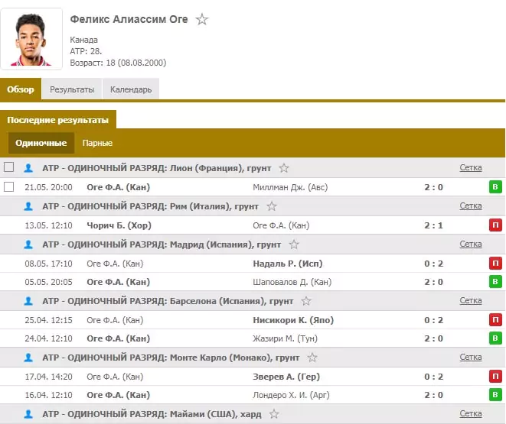
Task: Open the Результаты tab
Action: point(72,89)
